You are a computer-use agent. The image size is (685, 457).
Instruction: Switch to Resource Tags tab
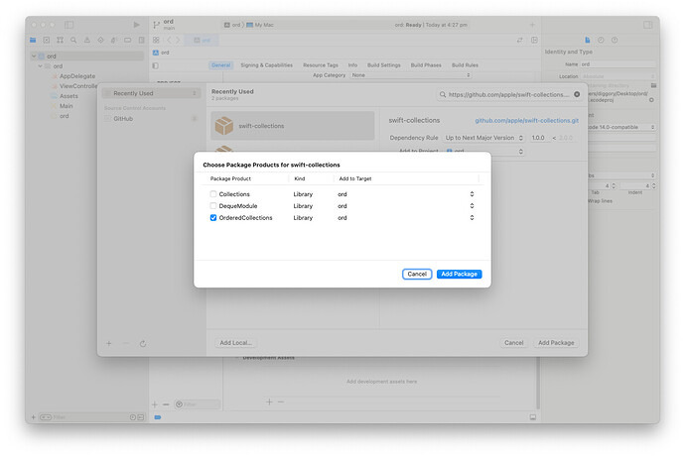[321, 65]
